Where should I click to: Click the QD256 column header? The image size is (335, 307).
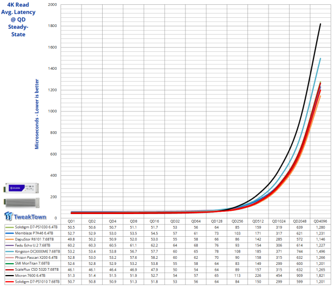(x=237, y=222)
